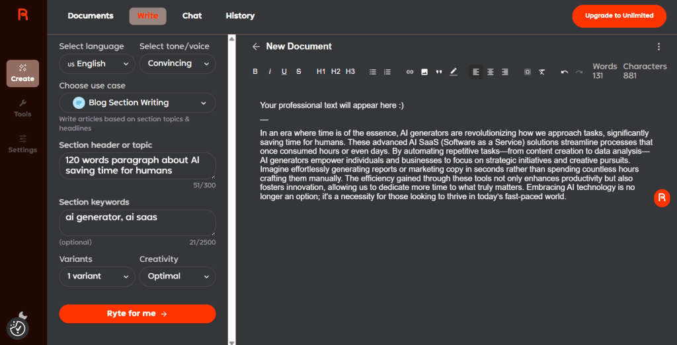Click the bulleted list icon
This screenshot has width=677, height=345.
coord(373,72)
